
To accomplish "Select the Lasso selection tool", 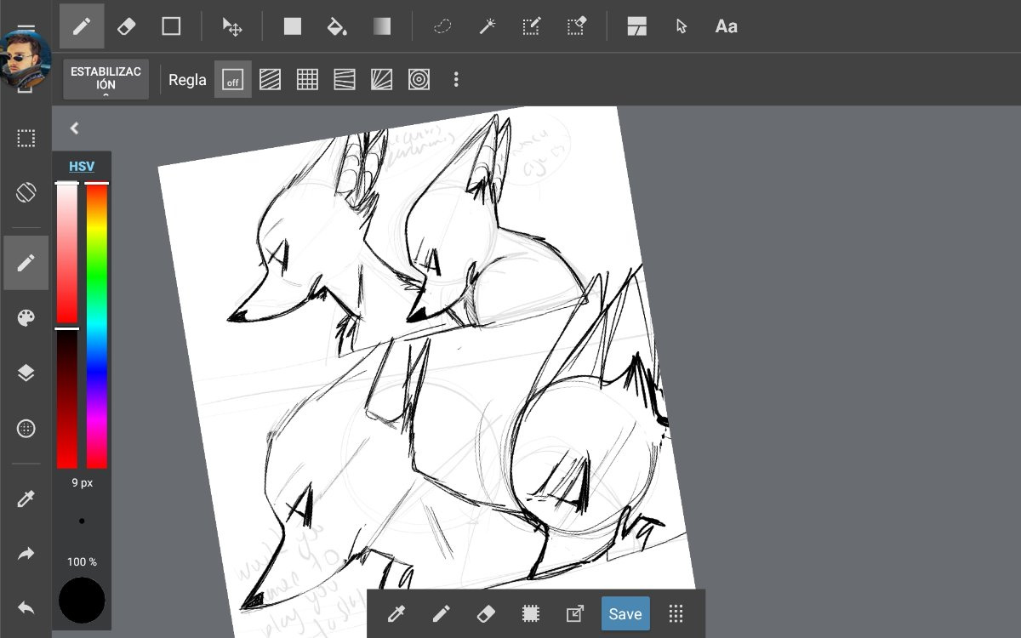I will pyautogui.click(x=442, y=26).
